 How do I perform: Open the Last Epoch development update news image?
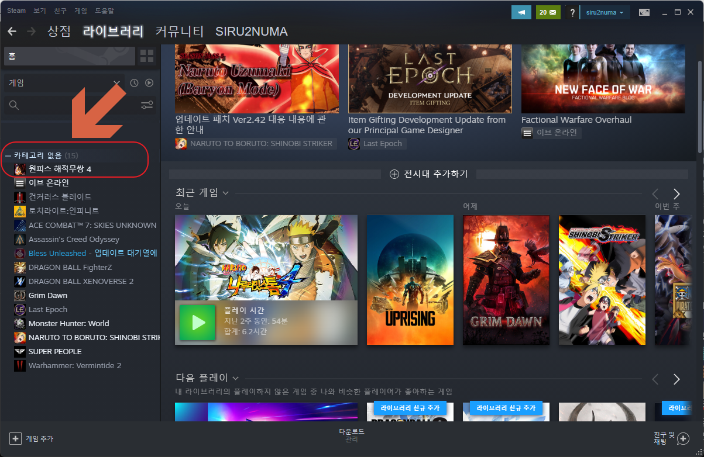point(430,78)
